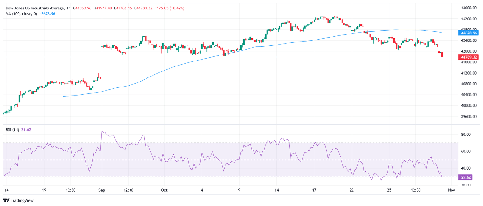483x206 pixels.
Task: Click the 39600.00 price axis label
Action: point(469,117)
